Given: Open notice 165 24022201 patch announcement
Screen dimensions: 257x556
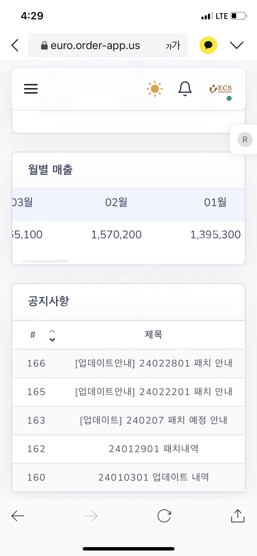Looking at the screenshot, I should [x=154, y=392].
